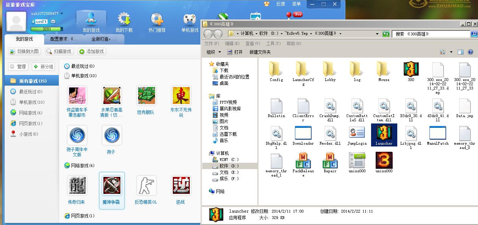Image resolution: width=478 pixels, height=225 pixels.
Task: Select the Downloader file icon
Action: point(303,133)
